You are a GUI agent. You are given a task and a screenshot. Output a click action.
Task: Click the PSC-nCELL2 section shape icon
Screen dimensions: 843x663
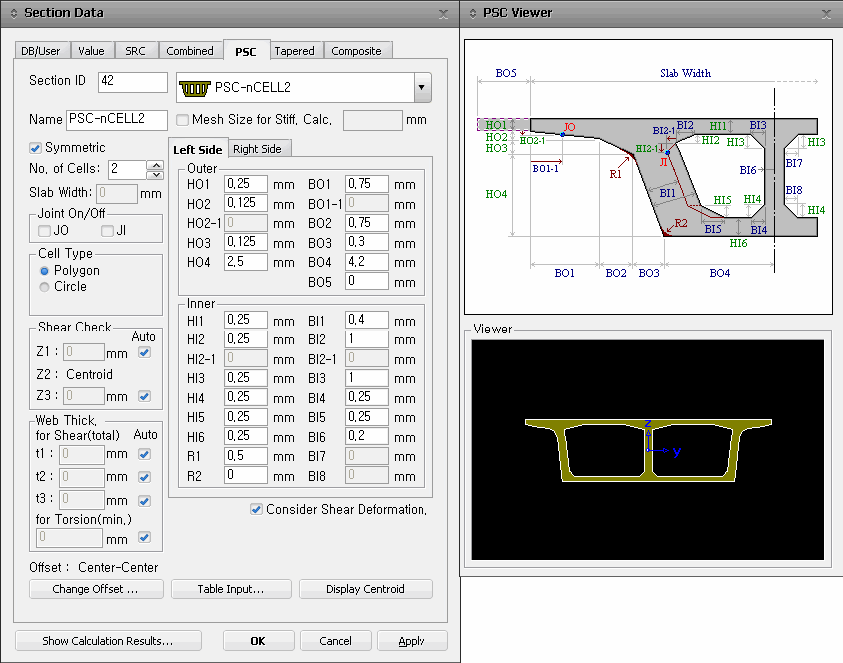[194, 88]
